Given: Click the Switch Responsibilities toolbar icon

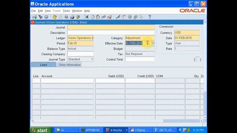Looking at the screenshot, I should 66,17.
